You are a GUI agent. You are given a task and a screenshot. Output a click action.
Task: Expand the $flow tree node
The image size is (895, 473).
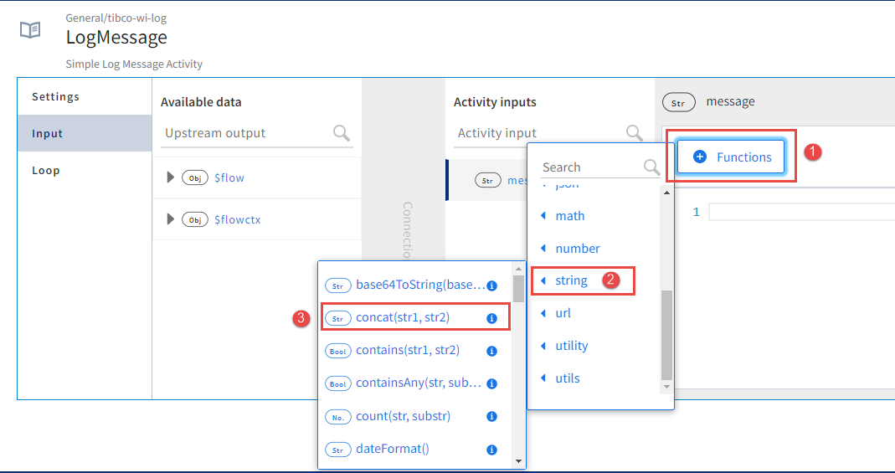coord(171,177)
